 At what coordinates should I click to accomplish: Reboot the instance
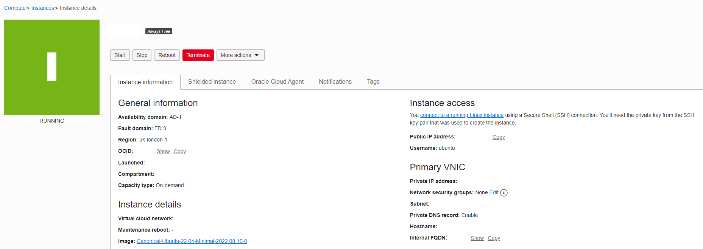pyautogui.click(x=167, y=55)
